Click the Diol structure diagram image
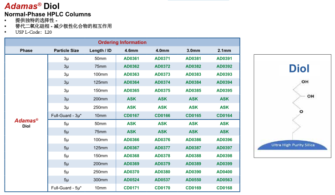335x195 pixels. coord(293,106)
